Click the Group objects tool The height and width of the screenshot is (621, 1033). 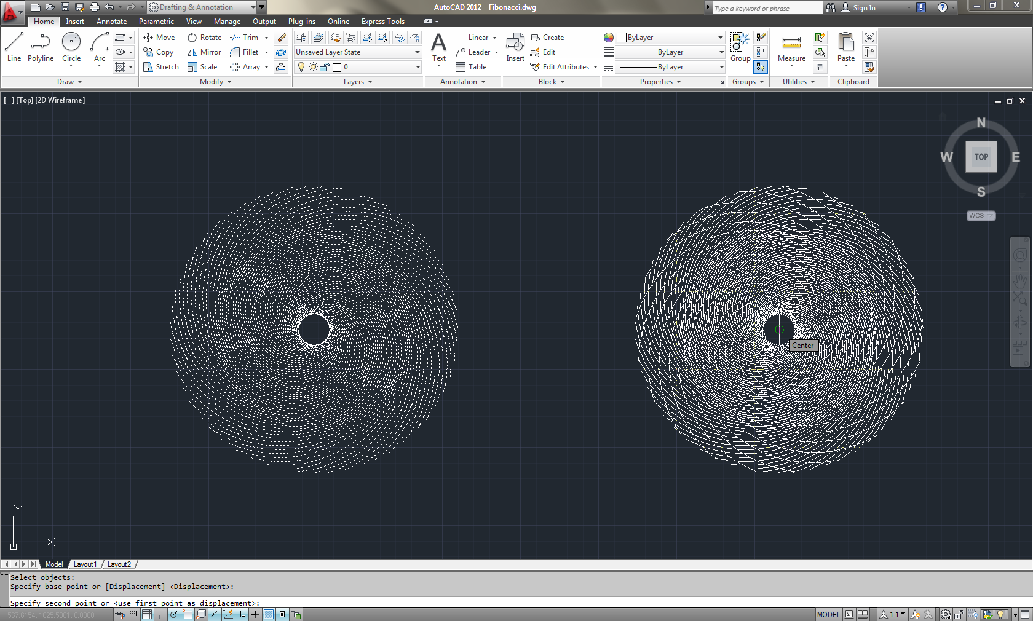click(x=740, y=47)
